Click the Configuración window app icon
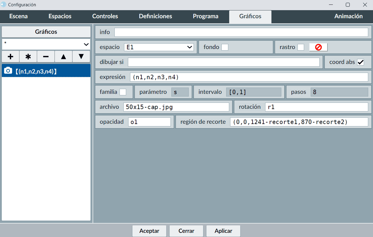This screenshot has width=373, height=237. (4, 5)
